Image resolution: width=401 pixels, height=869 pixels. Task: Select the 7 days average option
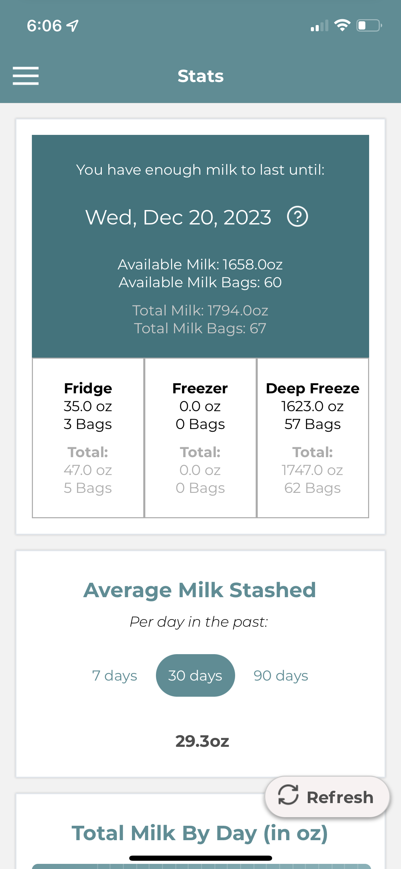[114, 675]
